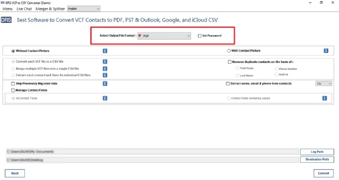
Task: Check Extract name, email & phone from contacts
Action: pos(228,83)
